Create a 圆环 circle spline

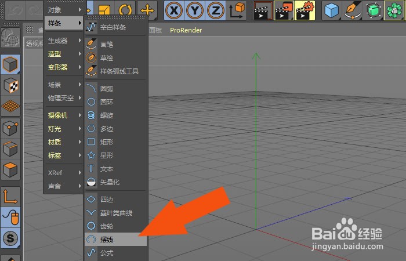point(116,102)
